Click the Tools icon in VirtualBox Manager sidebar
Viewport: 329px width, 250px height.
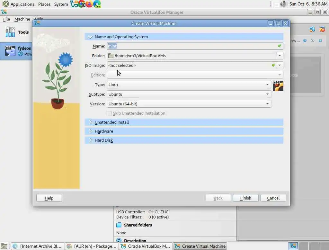click(x=10, y=32)
